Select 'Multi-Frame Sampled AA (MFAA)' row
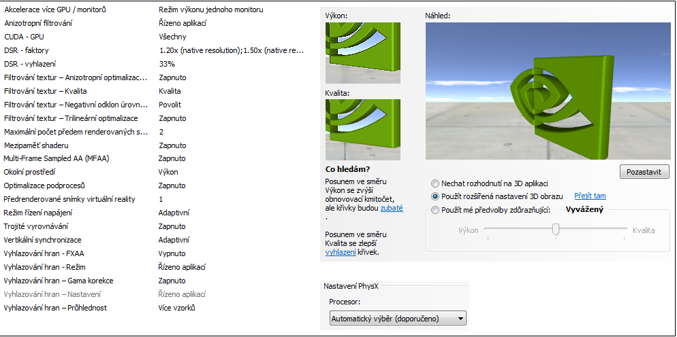The height and width of the screenshot is (337, 677). point(155,158)
